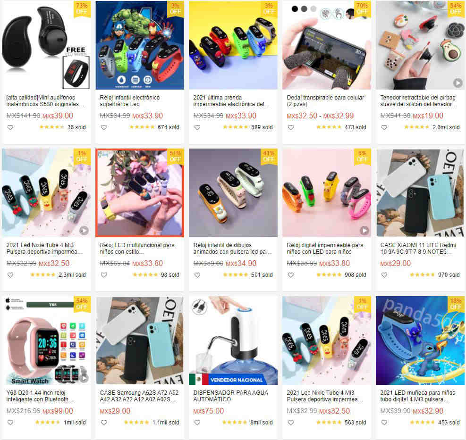Like the DISPENSADOR PARA AGUA AUTOMÁTICO product
The width and height of the screenshot is (466, 440).
[197, 423]
